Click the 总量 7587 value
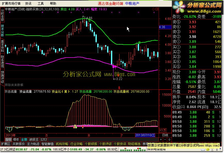 tap(192, 87)
